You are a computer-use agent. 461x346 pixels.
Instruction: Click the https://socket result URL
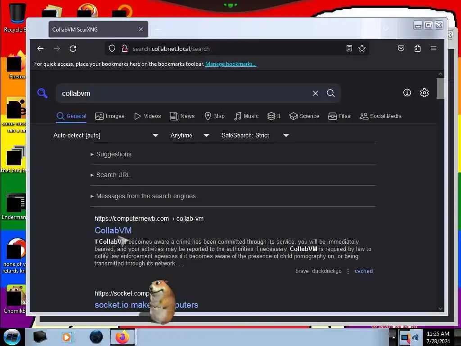[x=122, y=293]
